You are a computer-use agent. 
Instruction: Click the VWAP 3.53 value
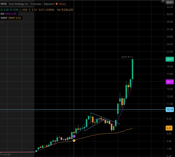tap(14, 18)
